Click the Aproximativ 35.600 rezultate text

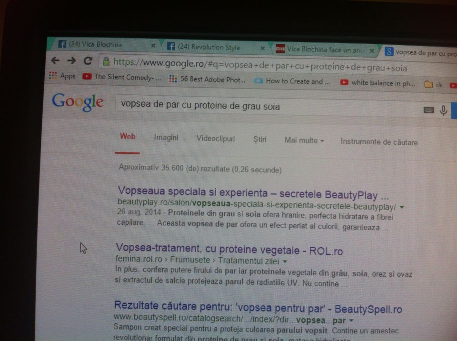tap(200, 169)
